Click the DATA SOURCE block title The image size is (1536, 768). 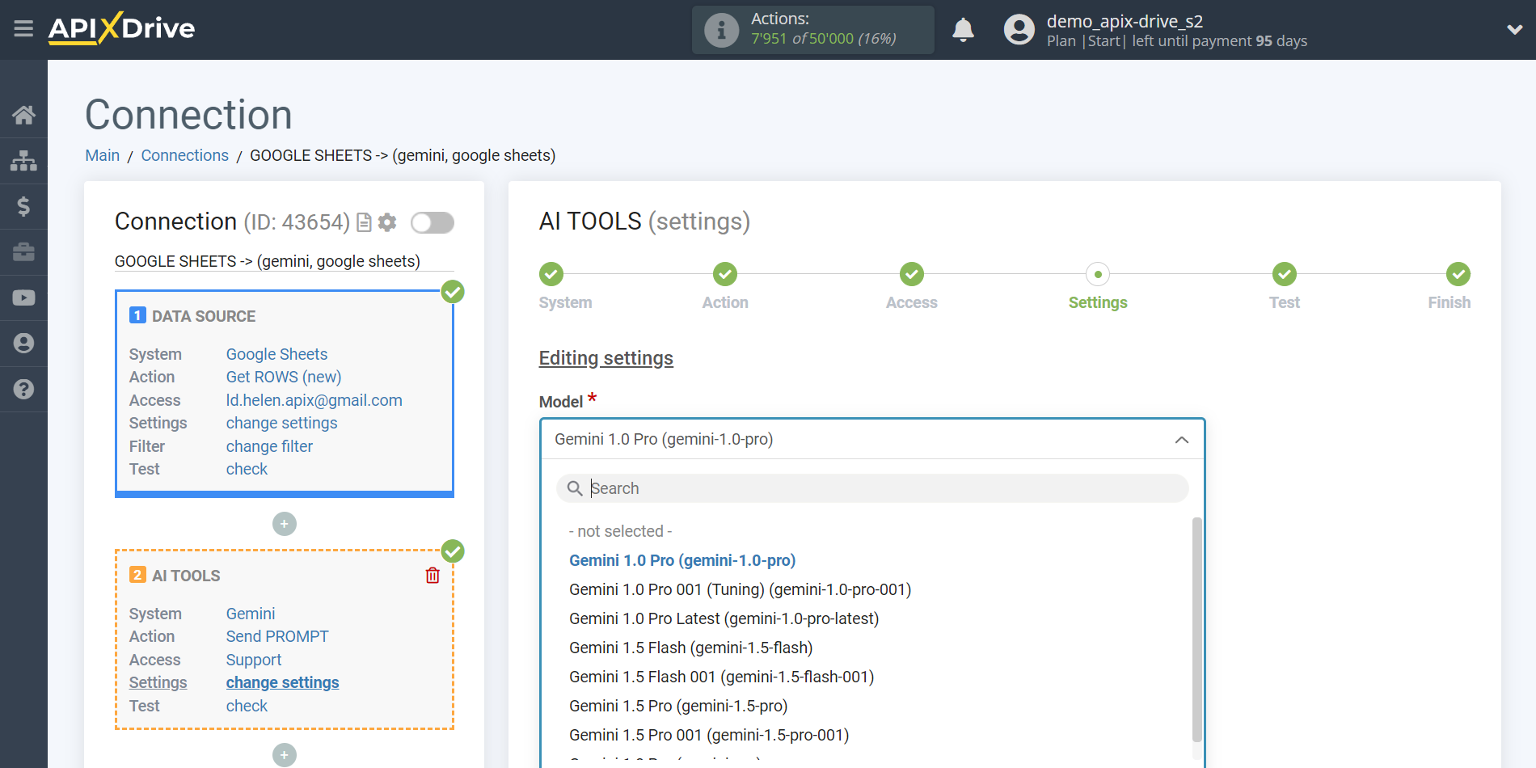[x=204, y=316]
